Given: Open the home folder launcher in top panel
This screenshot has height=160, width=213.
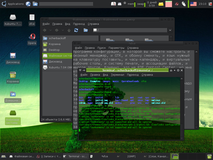Looking at the screenshot, I should tap(35, 4).
